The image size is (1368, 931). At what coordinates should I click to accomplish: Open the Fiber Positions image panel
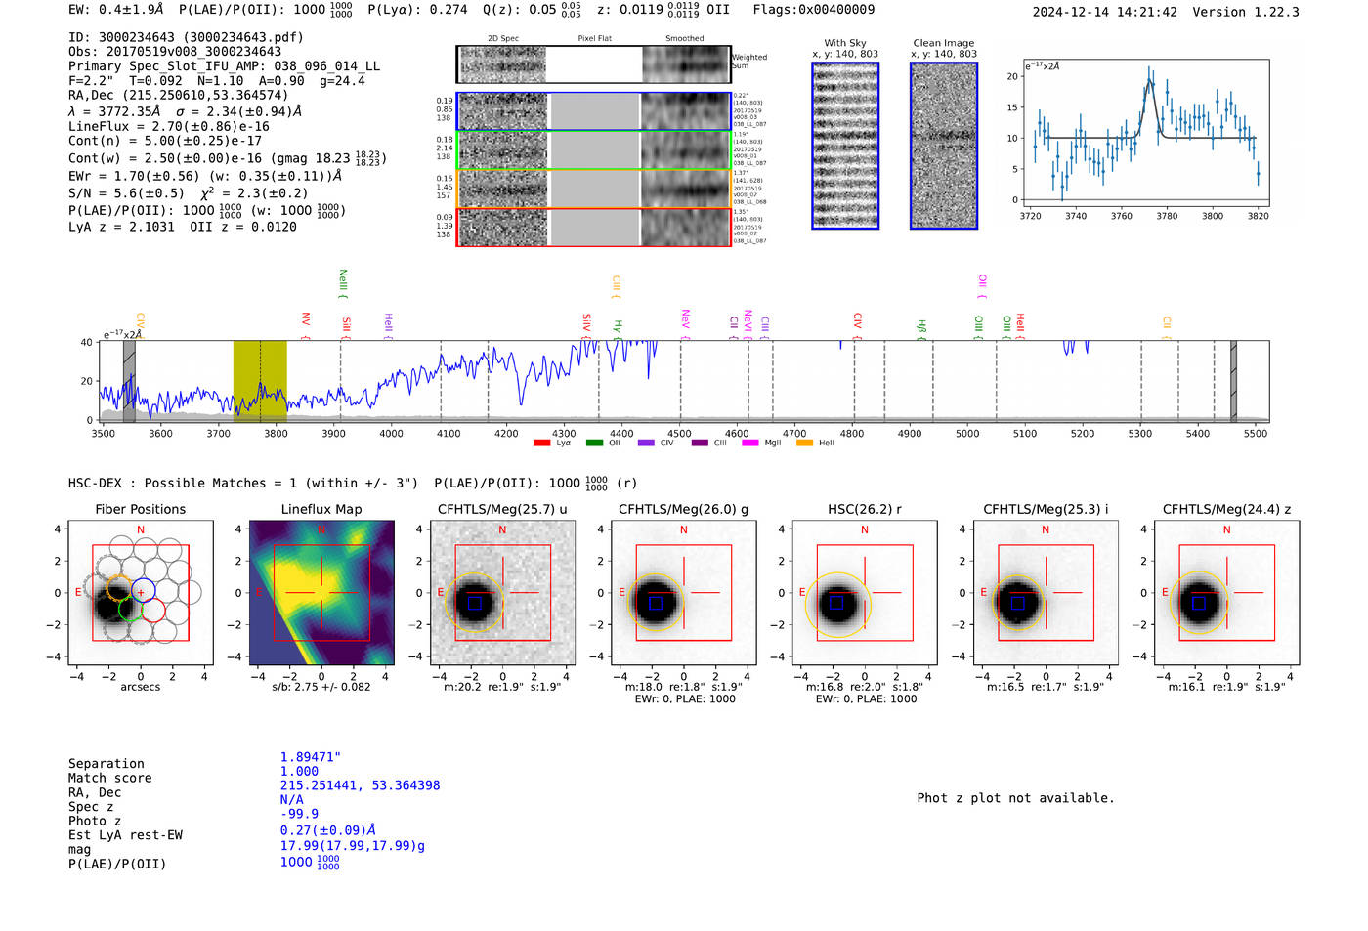[x=141, y=592]
